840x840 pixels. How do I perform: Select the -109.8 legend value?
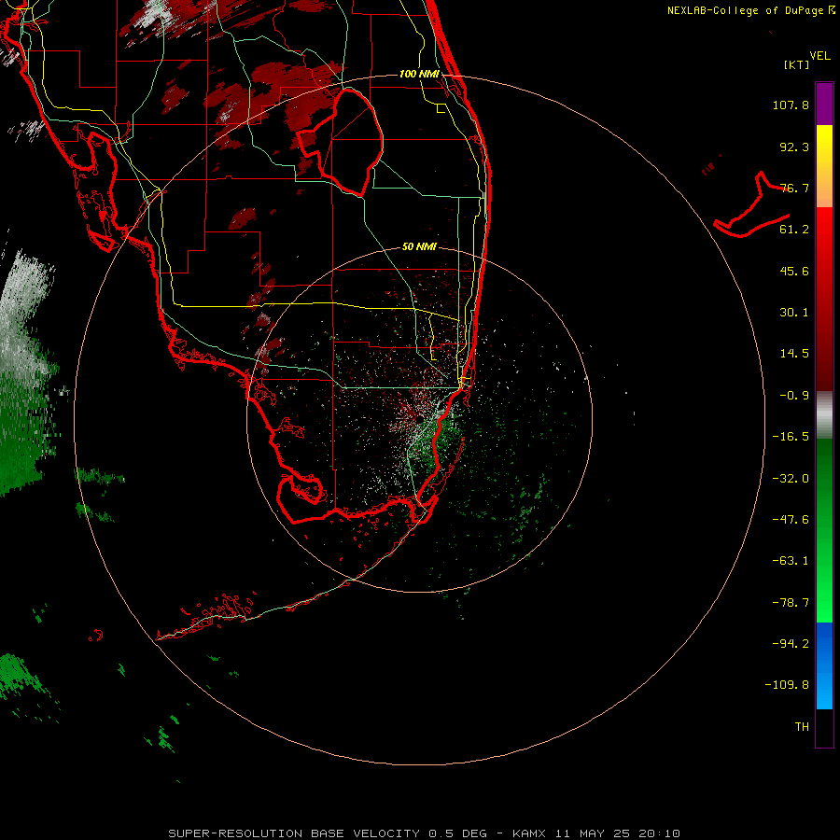pyautogui.click(x=787, y=685)
